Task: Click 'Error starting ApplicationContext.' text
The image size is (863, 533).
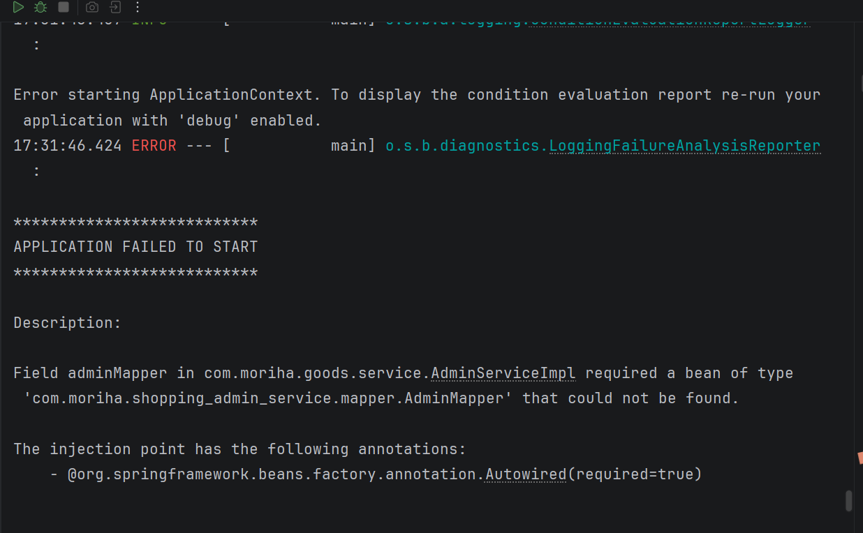Action: pyautogui.click(x=168, y=95)
